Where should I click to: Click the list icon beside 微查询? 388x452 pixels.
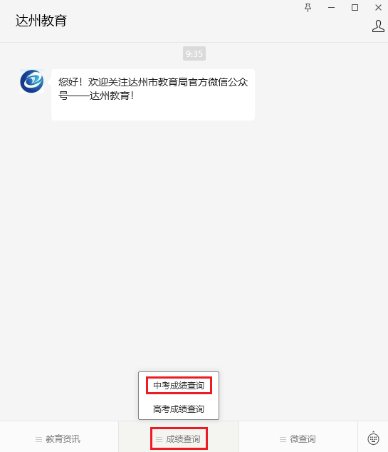pos(283,439)
